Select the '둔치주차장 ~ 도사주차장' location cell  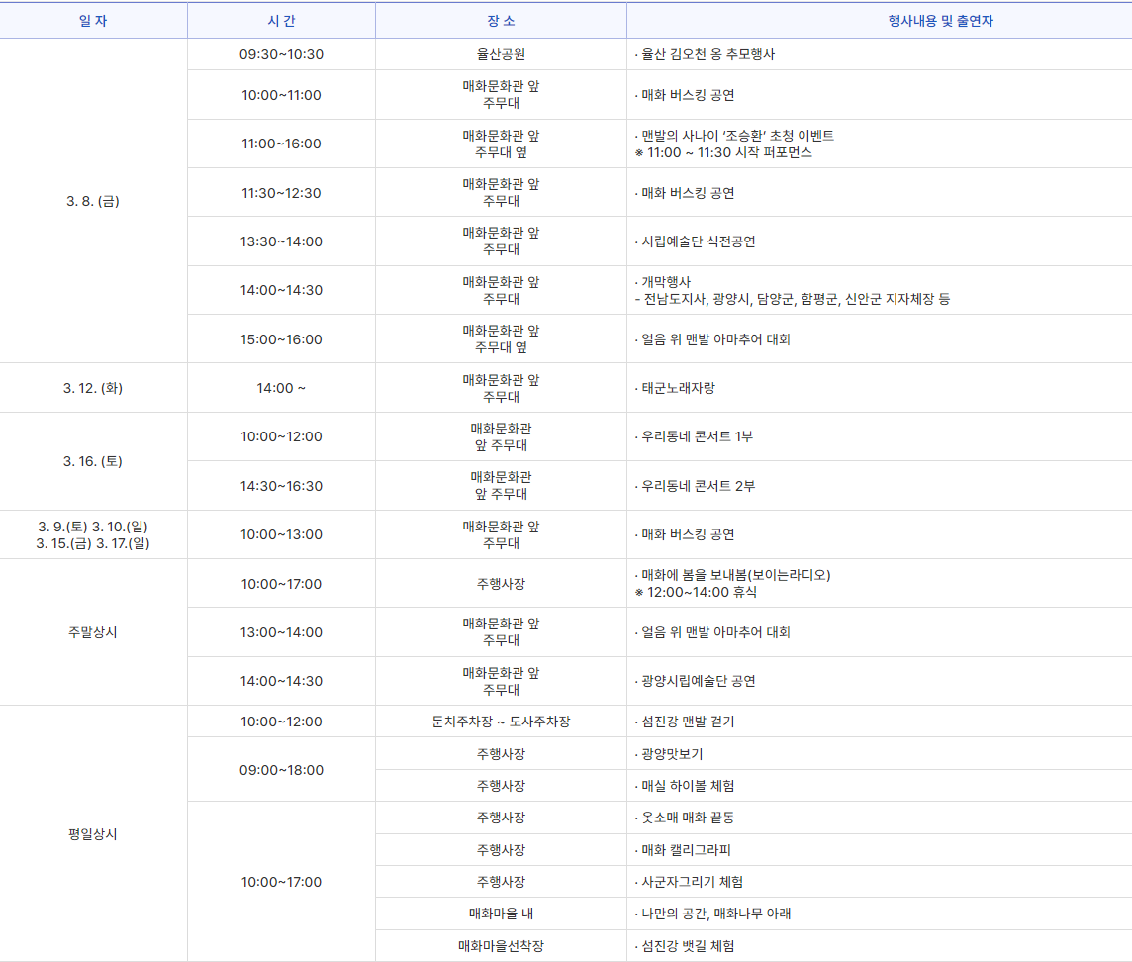(x=501, y=721)
